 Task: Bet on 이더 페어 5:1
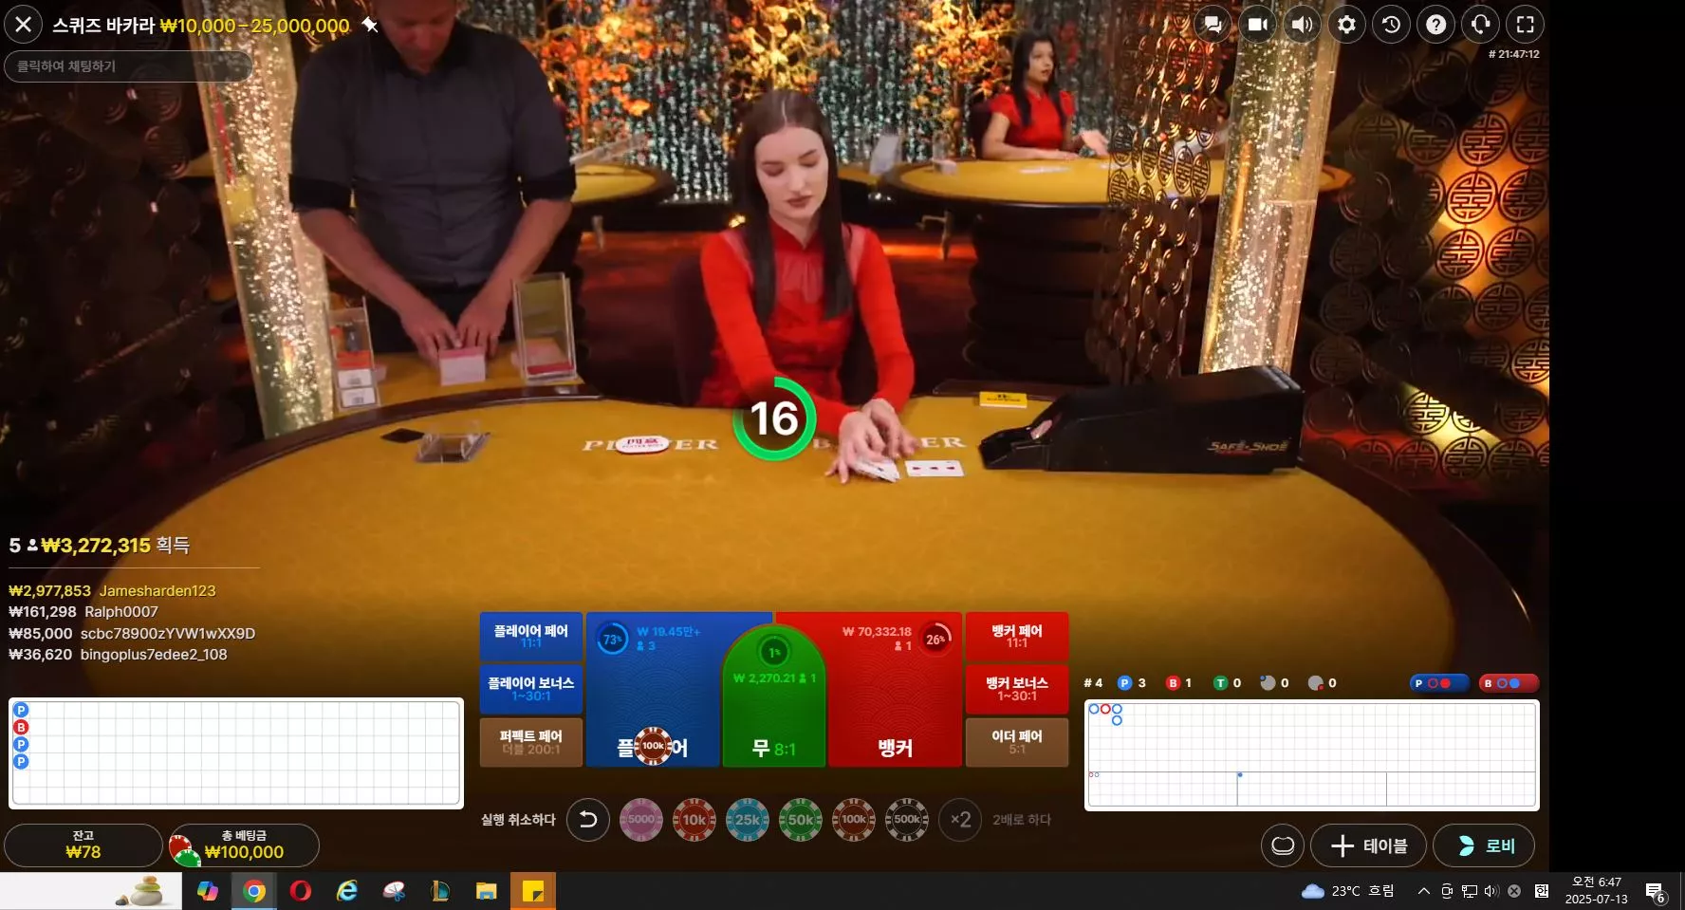tap(1016, 742)
